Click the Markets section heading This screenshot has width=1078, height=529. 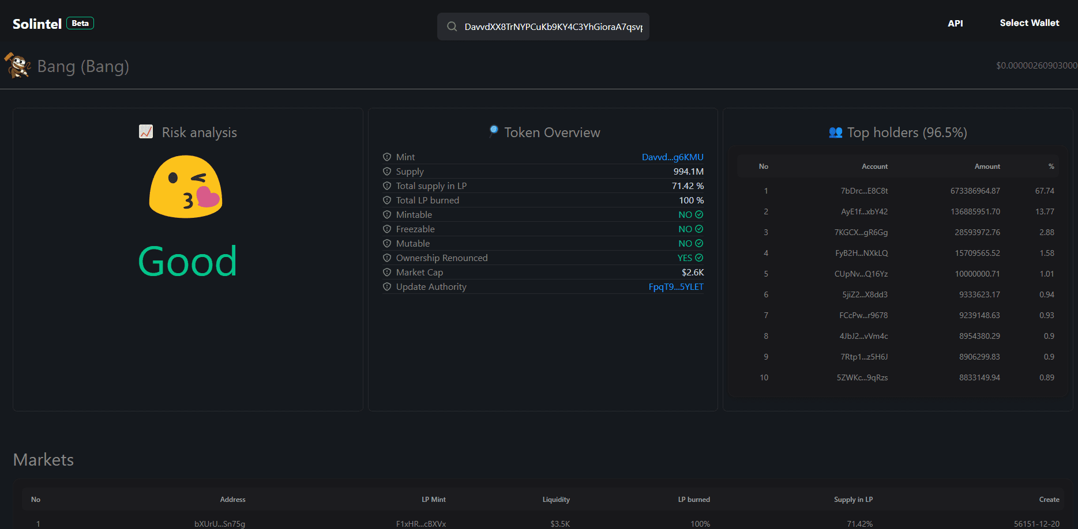click(43, 459)
